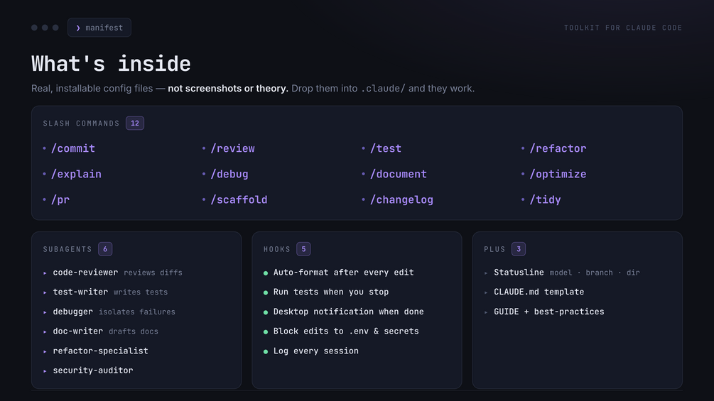Click the SLASH COMMANDS section header
This screenshot has width=714, height=401.
pyautogui.click(x=81, y=123)
